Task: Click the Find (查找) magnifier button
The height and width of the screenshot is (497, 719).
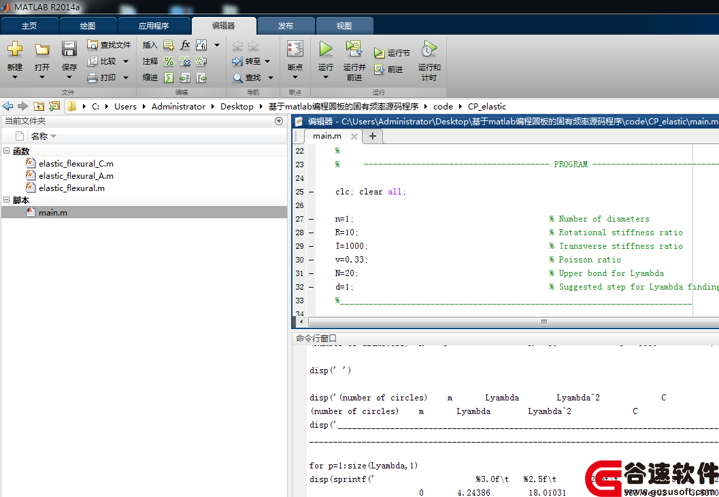Action: point(247,78)
